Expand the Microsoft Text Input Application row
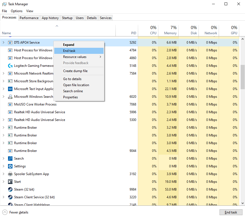Image resolution: width=245 pixels, height=219 pixels. pyautogui.click(x=3, y=89)
